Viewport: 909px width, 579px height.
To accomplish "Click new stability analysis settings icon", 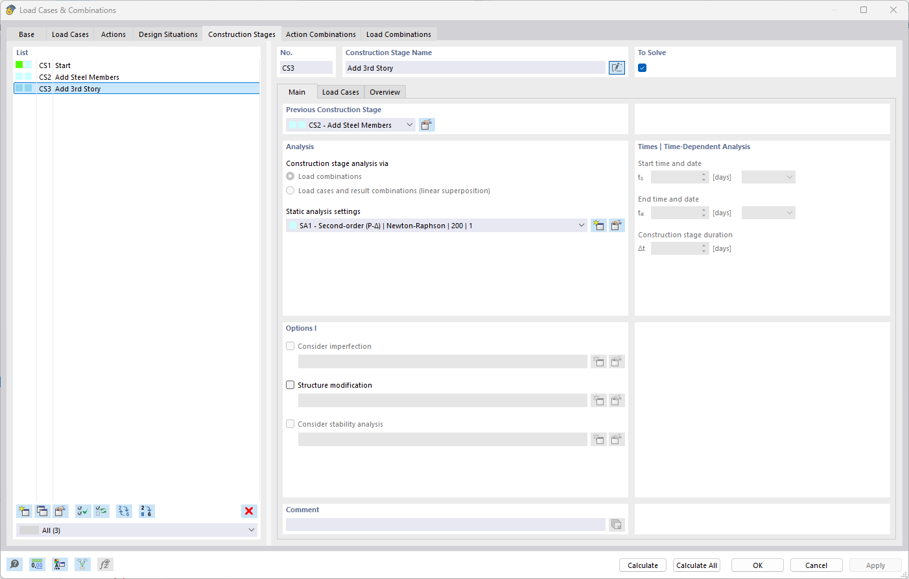I will (598, 439).
